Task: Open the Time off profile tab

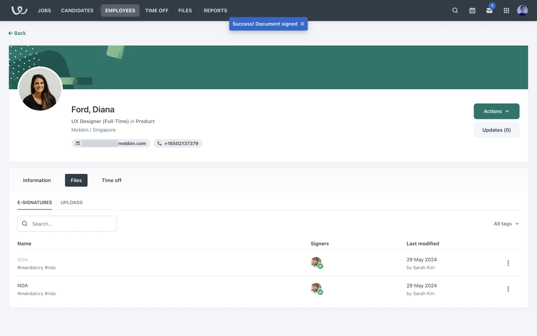Action: click(111, 180)
